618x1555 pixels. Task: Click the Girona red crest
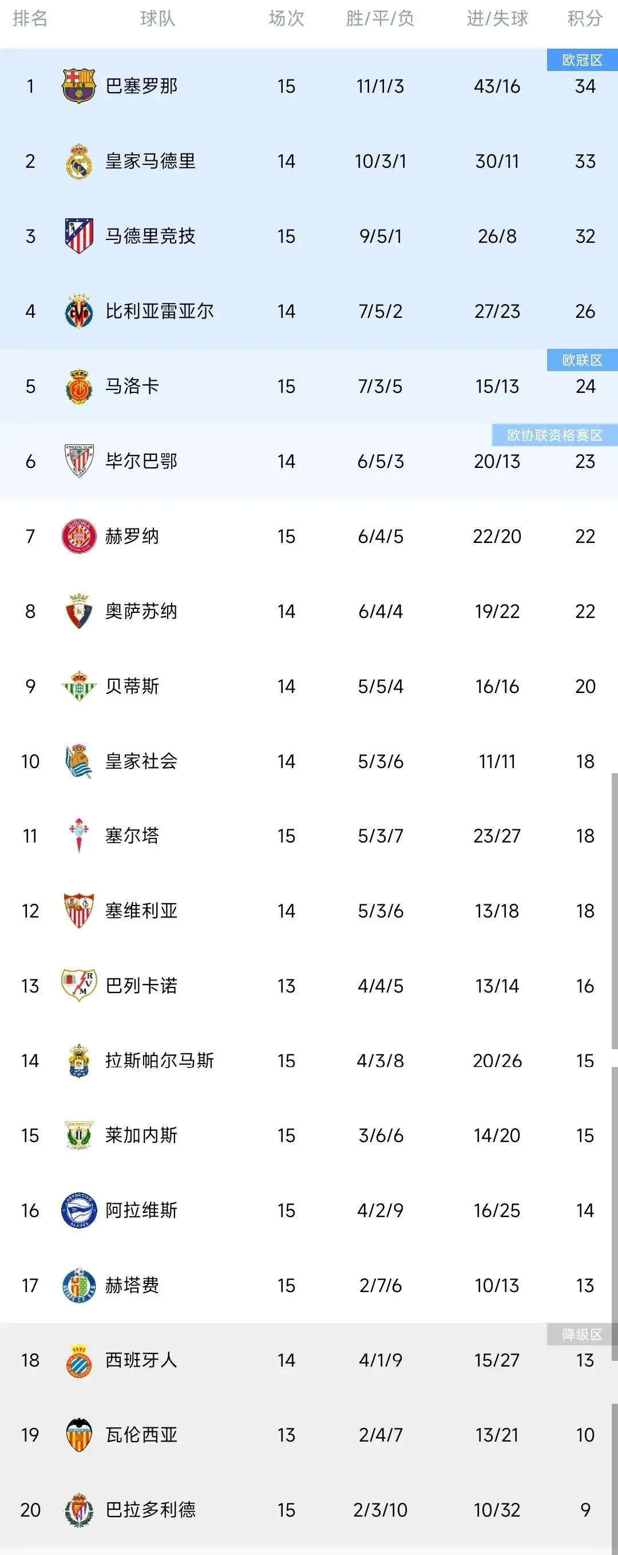click(x=79, y=536)
